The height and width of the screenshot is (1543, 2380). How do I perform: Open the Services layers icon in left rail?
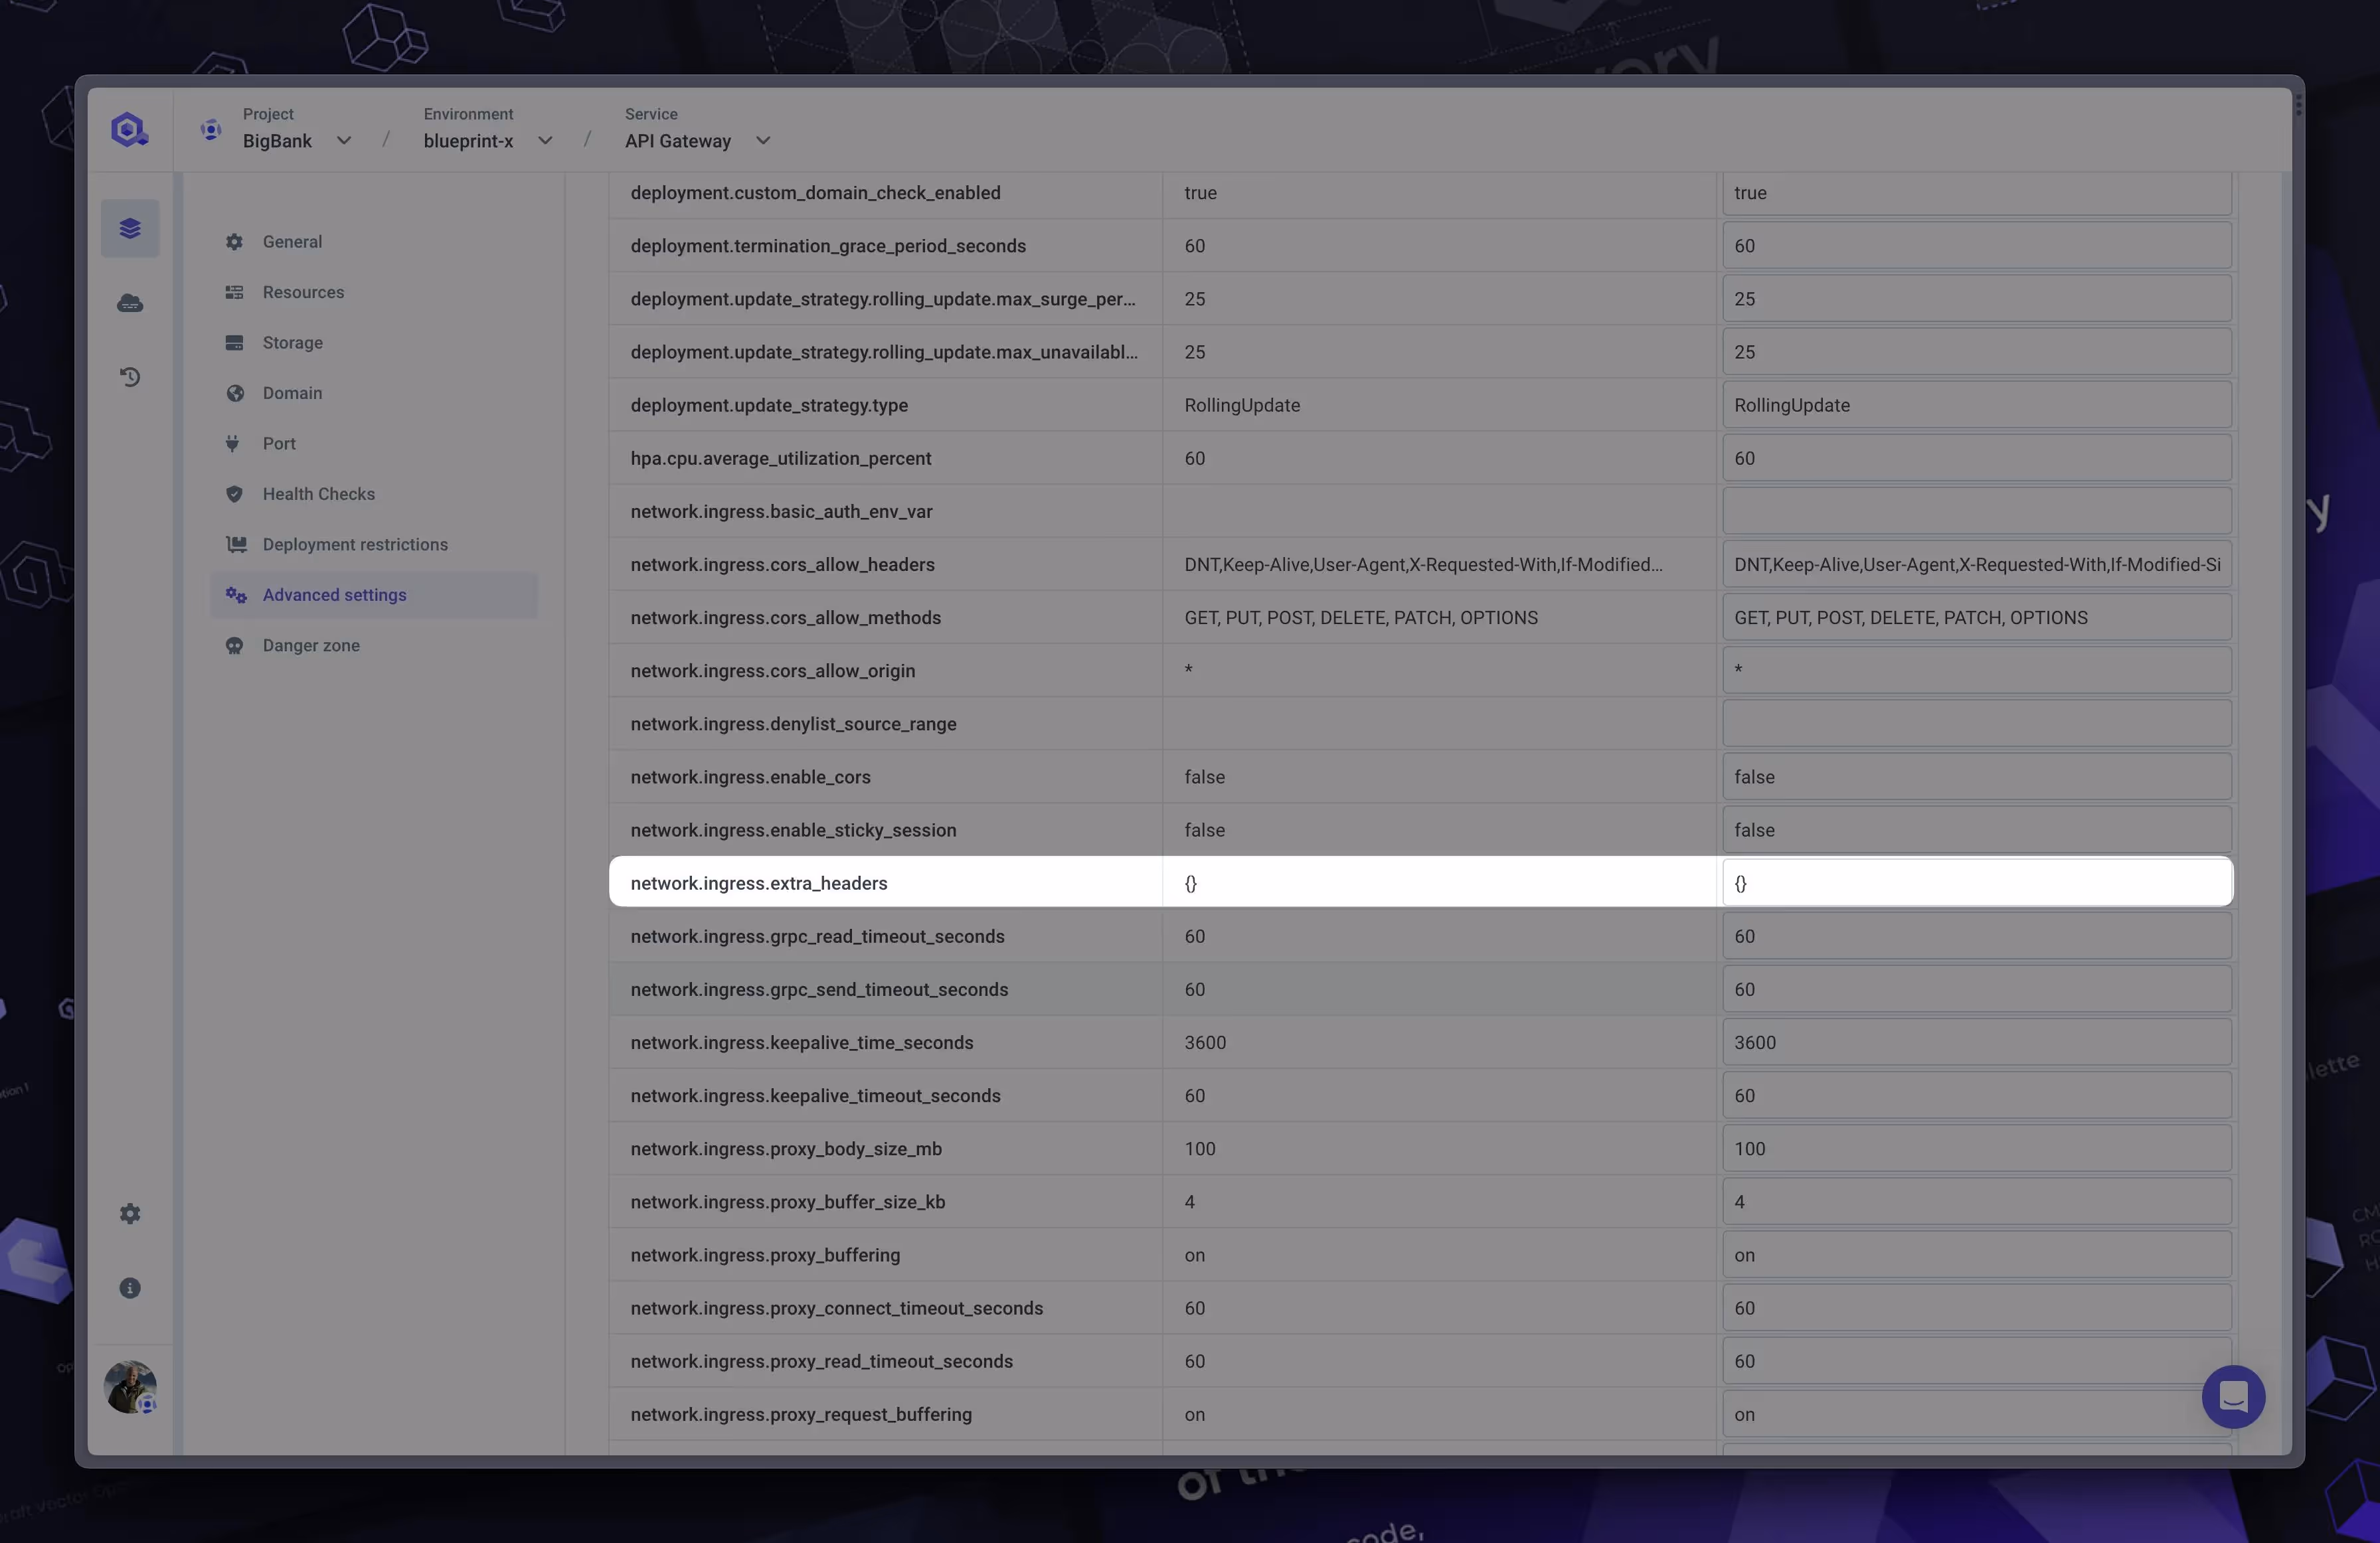(x=130, y=228)
